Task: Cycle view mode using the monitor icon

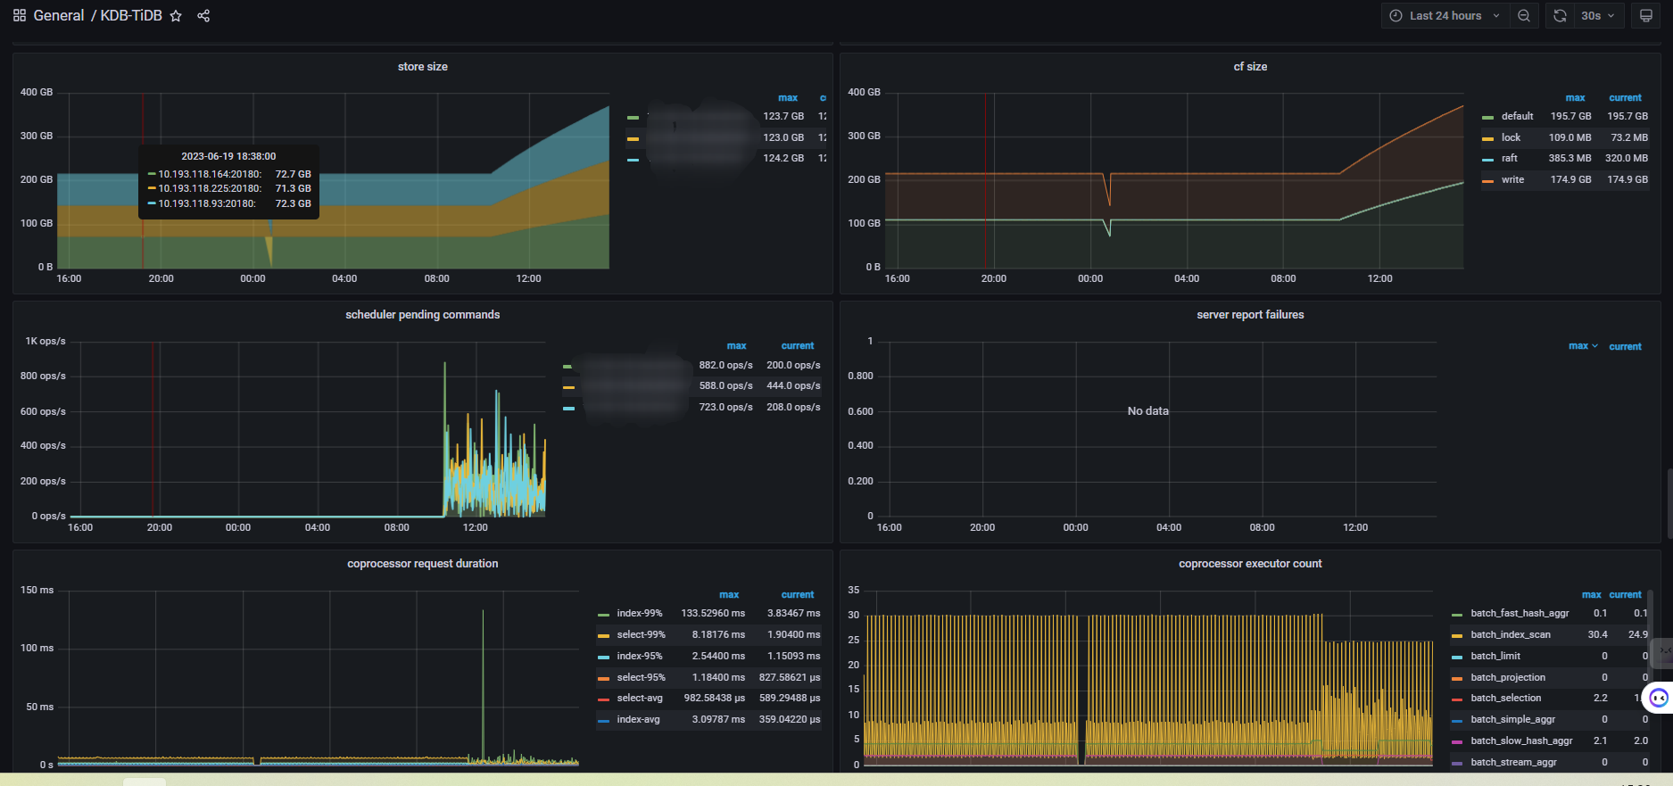Action: tap(1646, 16)
